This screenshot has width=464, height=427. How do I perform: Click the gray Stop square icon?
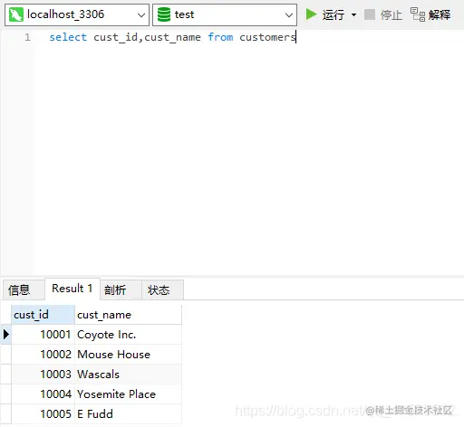[x=370, y=14]
